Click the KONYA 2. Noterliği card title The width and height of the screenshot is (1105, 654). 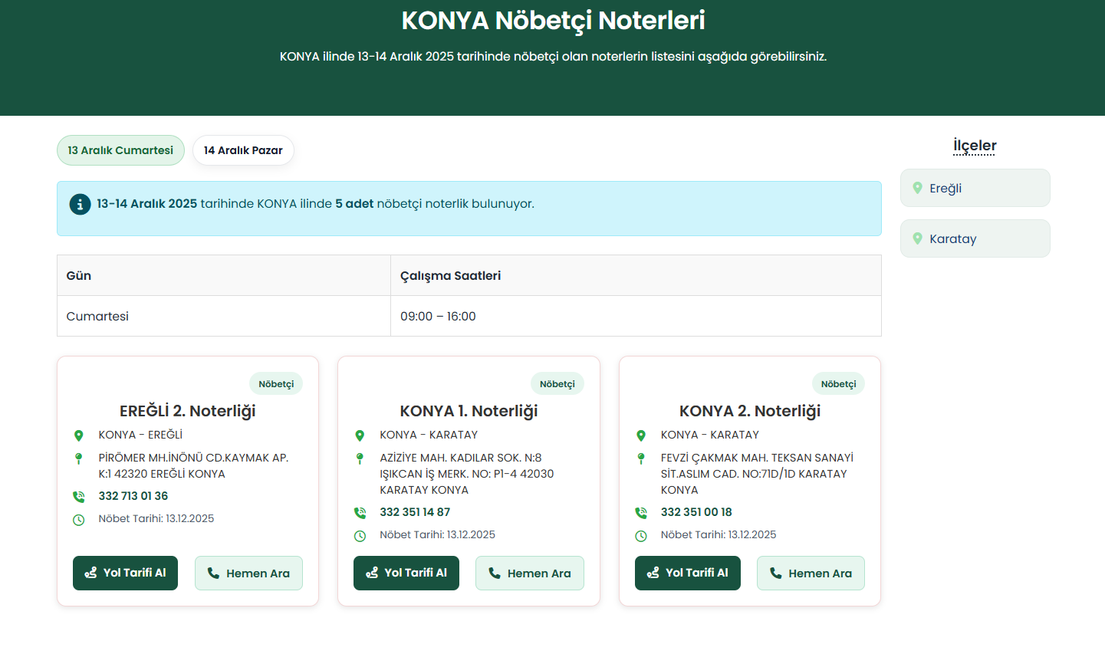(749, 411)
